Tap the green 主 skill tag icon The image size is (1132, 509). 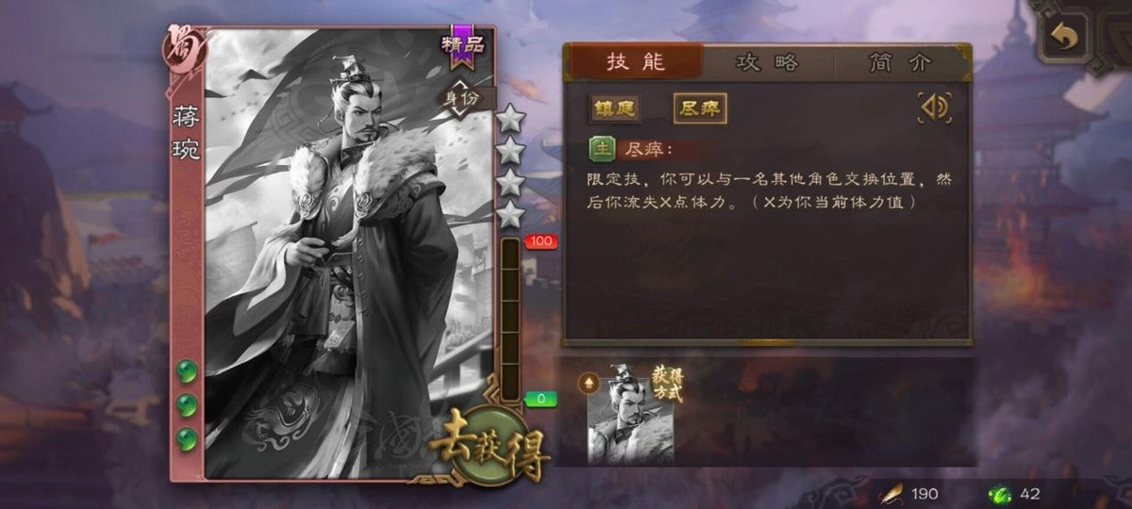click(602, 149)
